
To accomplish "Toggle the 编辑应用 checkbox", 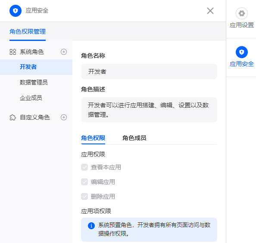I will pos(84,182).
